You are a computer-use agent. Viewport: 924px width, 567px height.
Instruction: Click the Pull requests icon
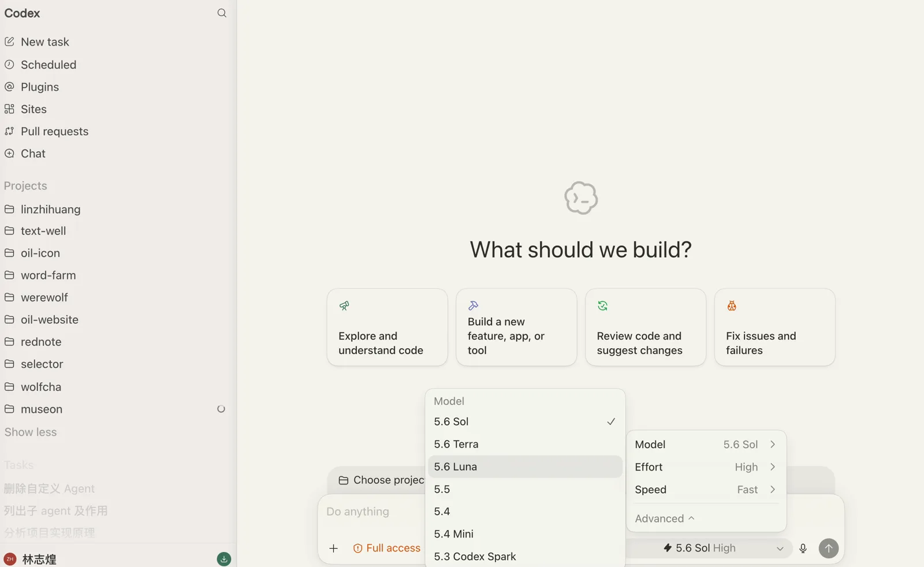[x=9, y=131]
